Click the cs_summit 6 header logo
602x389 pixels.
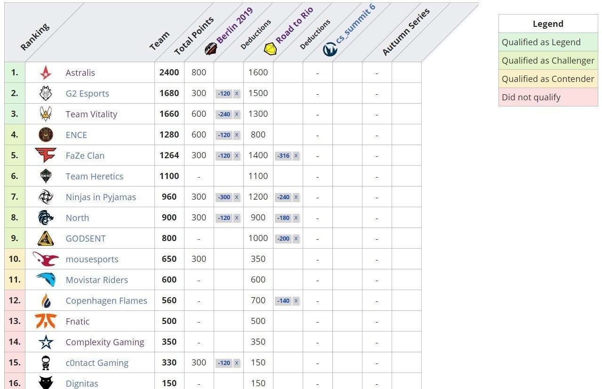coord(330,49)
